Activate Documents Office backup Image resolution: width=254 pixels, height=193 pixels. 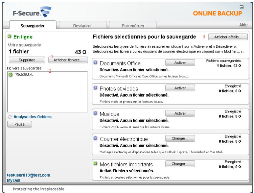pyautogui.click(x=180, y=62)
